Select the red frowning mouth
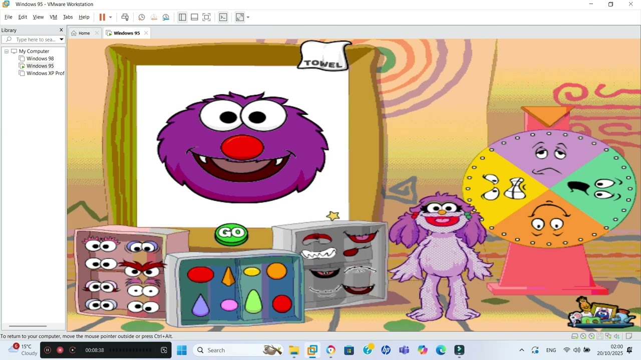641x360 pixels. (x=316, y=239)
